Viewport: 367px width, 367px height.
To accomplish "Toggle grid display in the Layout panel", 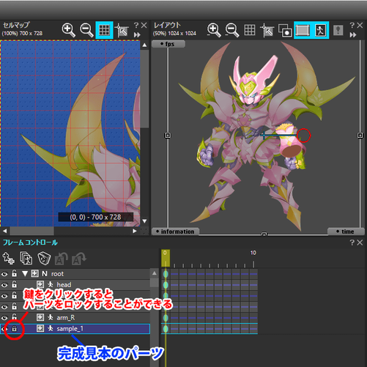I will pyautogui.click(x=250, y=30).
